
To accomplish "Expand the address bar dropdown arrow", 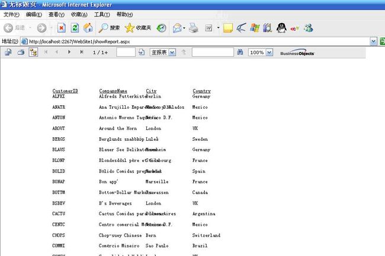I will (x=373, y=41).
